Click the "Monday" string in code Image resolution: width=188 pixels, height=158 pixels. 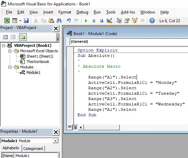(166, 83)
